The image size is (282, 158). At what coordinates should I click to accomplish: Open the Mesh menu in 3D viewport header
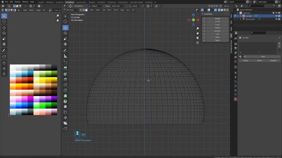(x=109, y=10)
